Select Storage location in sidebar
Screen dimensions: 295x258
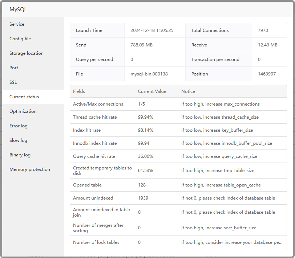point(27,53)
